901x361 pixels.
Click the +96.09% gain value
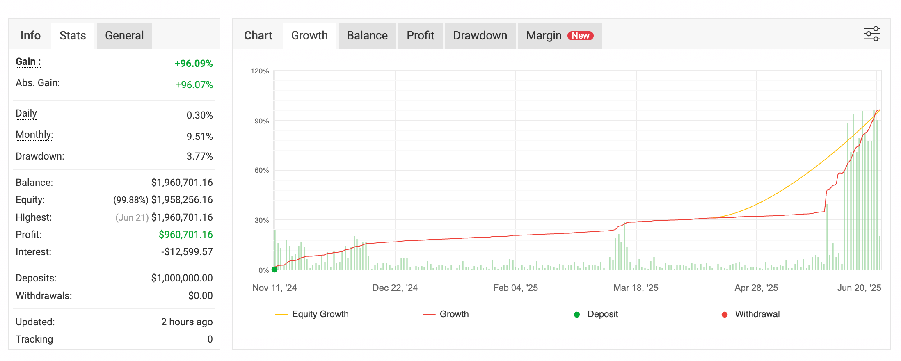tap(194, 64)
